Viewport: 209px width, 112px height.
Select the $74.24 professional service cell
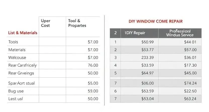[190, 83]
